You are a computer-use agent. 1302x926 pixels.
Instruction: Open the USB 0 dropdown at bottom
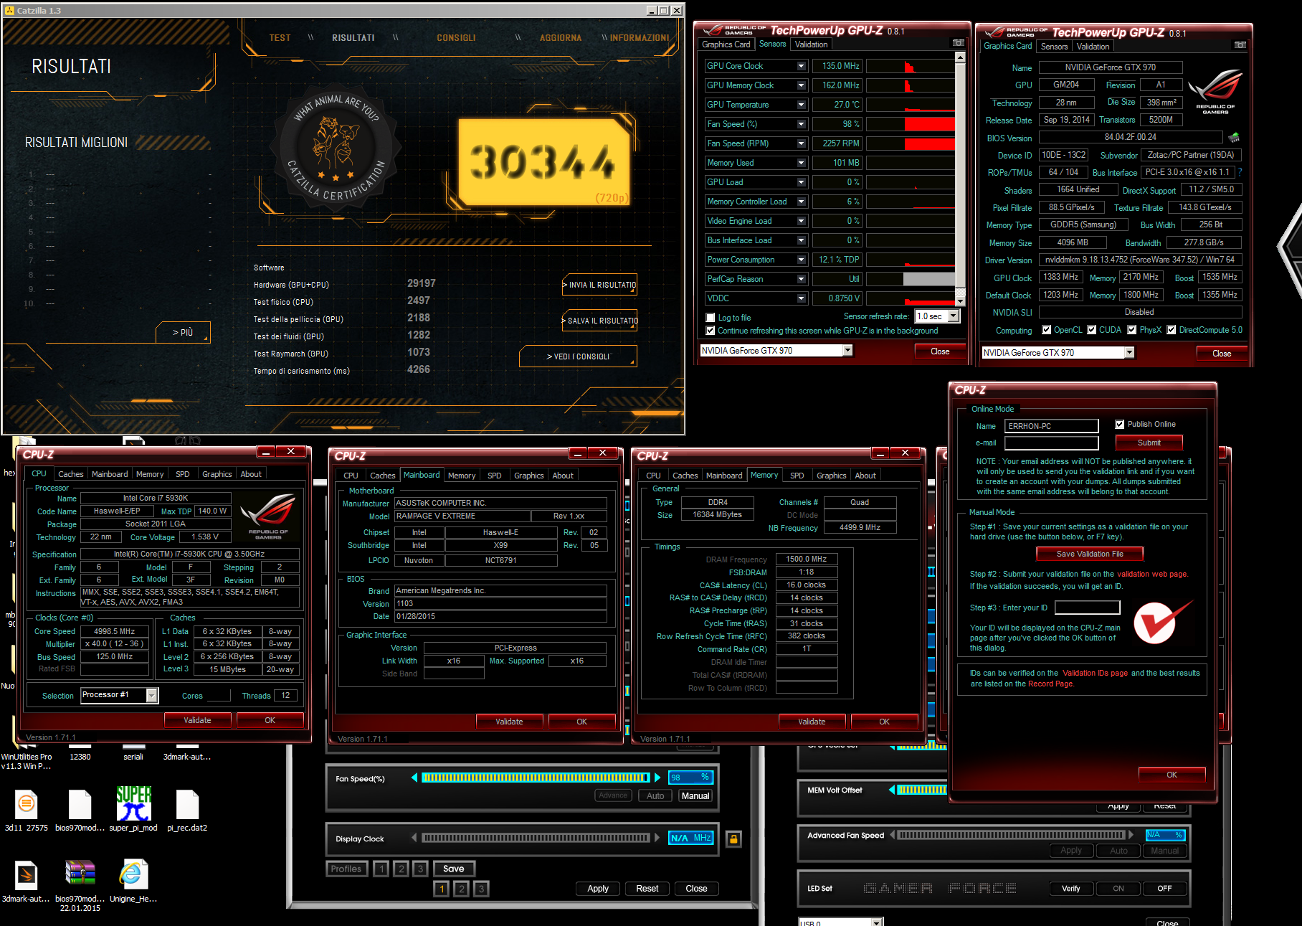click(x=877, y=923)
